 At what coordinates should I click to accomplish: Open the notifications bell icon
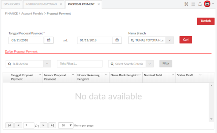(200, 4)
